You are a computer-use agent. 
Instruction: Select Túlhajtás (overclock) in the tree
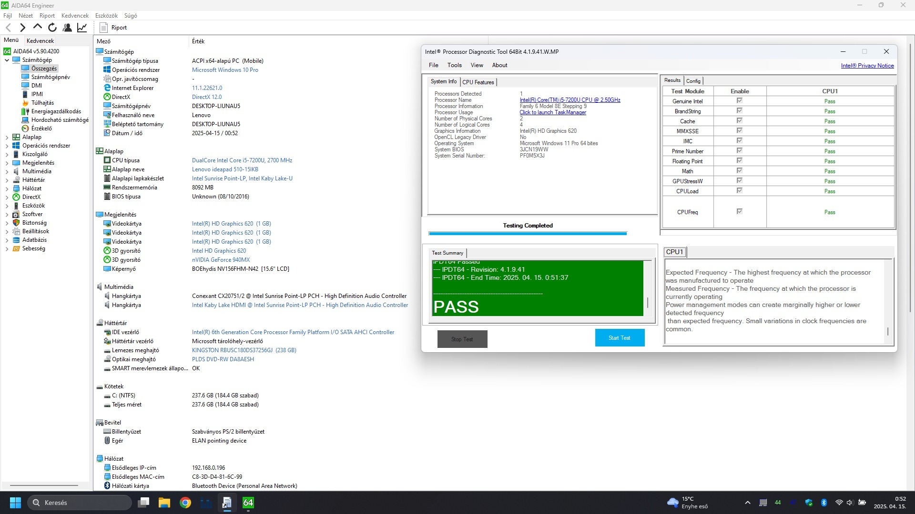click(42, 103)
